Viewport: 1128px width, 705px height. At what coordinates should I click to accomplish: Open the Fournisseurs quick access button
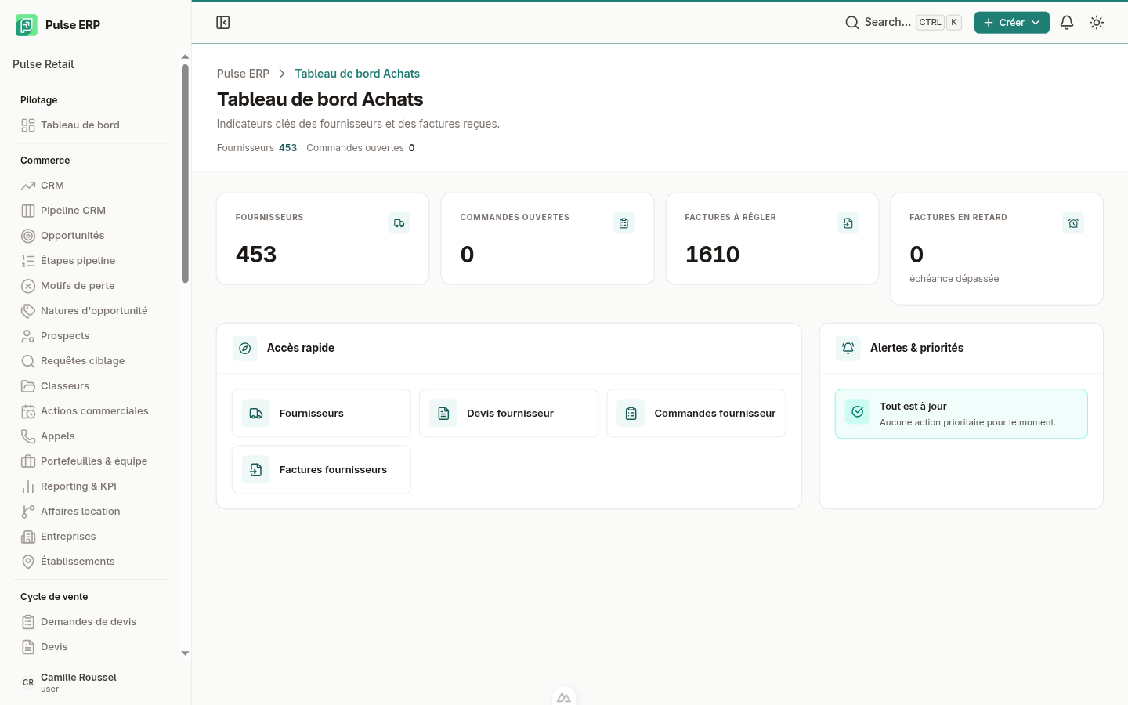321,413
